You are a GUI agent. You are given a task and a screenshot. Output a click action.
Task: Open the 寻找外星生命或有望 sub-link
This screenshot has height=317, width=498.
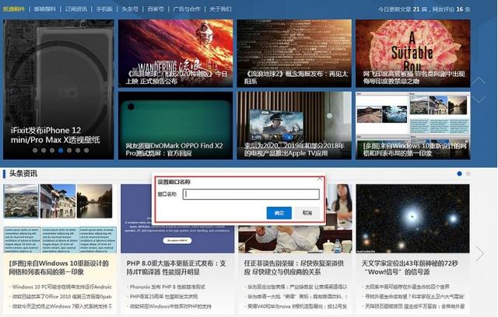(x=415, y=297)
